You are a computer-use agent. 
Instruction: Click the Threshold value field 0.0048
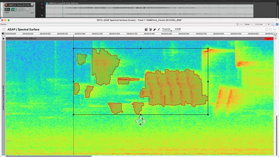tap(178, 29)
